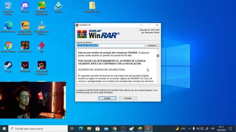Open File Explorer from the taskbar
Viewport: 236px width, 132px height.
(89, 129)
